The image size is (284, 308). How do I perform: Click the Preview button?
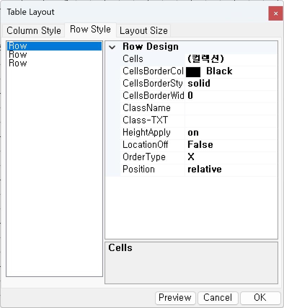tap(175, 298)
